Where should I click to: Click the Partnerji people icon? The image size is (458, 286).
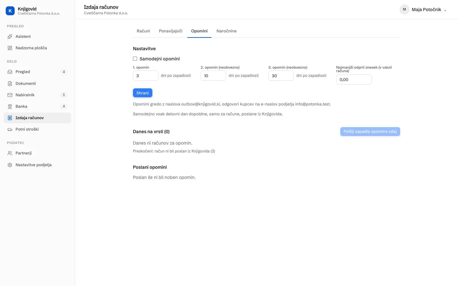(10, 153)
